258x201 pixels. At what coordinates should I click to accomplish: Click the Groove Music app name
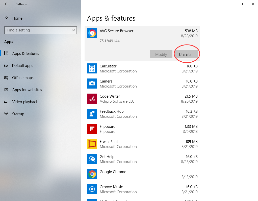(x=111, y=187)
